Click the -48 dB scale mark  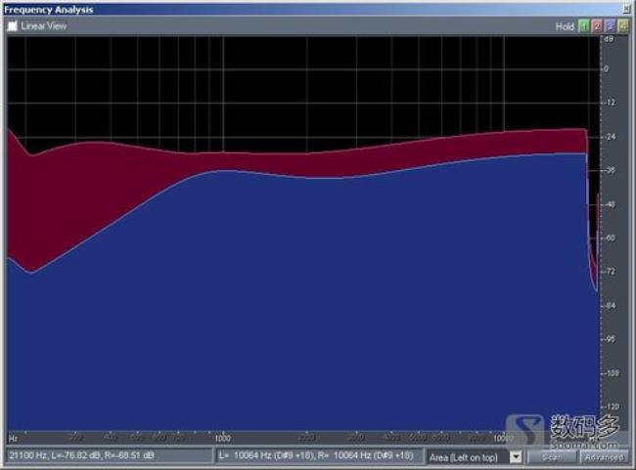(x=611, y=204)
